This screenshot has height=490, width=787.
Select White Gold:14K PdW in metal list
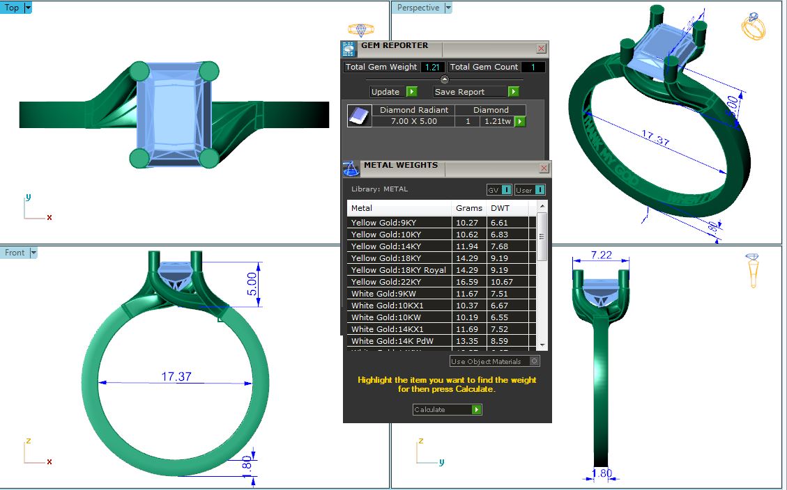(x=400, y=341)
